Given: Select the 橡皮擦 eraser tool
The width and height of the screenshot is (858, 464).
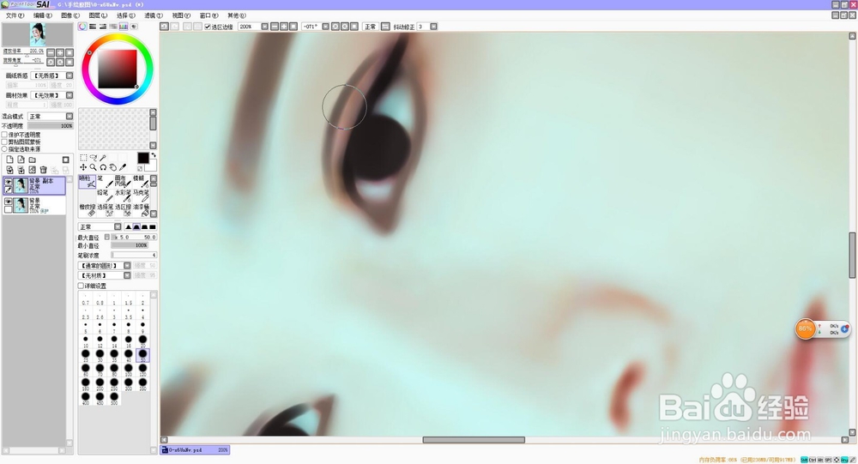Looking at the screenshot, I should click(x=87, y=209).
